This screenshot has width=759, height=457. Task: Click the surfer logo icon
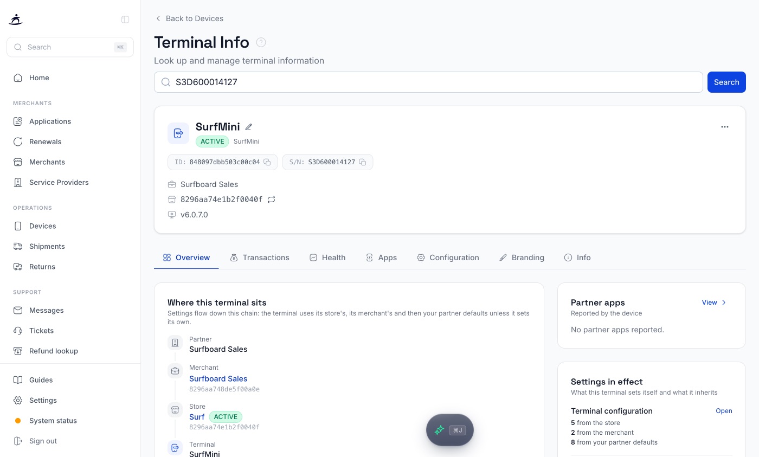point(15,20)
